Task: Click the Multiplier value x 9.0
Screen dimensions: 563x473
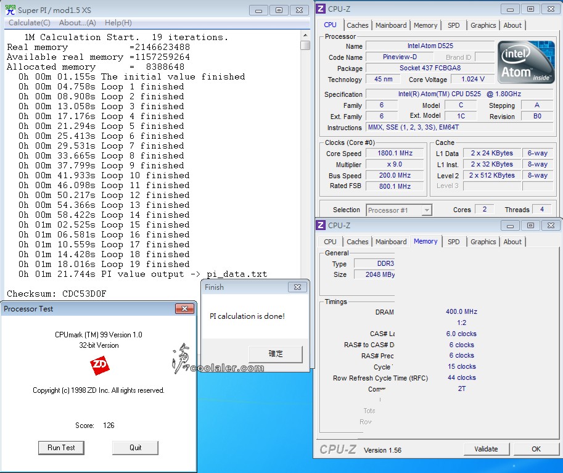Action: click(x=395, y=164)
